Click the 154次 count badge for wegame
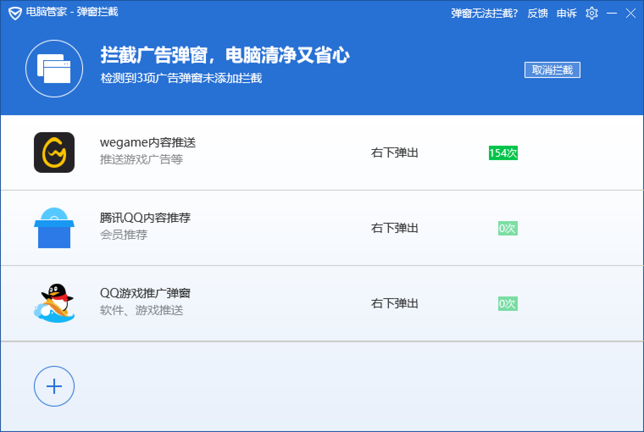This screenshot has width=644, height=432. click(503, 153)
